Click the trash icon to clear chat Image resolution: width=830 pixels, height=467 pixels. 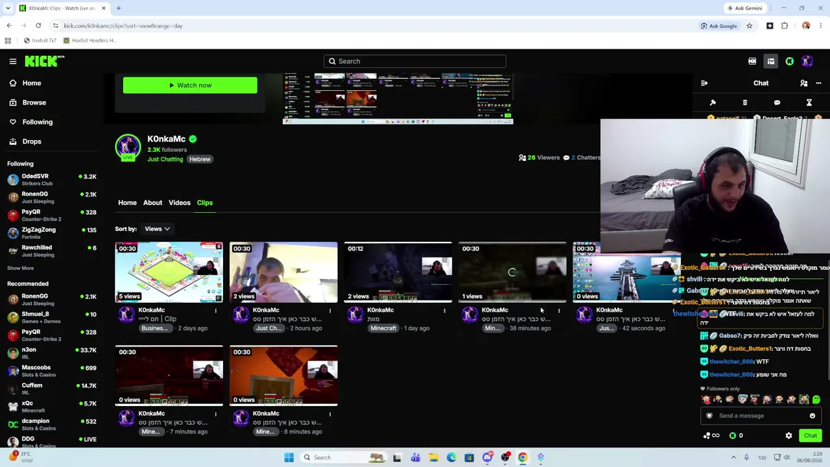tap(745, 102)
